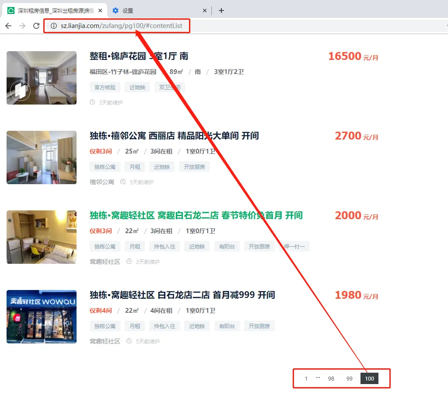448x395 pixels.
Task: Click the site info icon in address bar
Action: tap(54, 26)
